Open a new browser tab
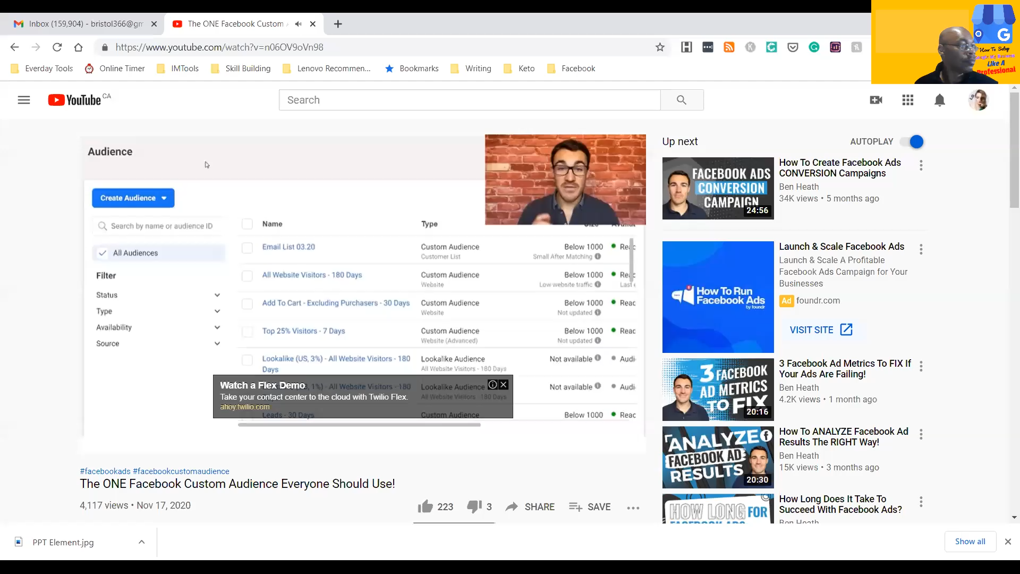The height and width of the screenshot is (574, 1020). [x=338, y=24]
